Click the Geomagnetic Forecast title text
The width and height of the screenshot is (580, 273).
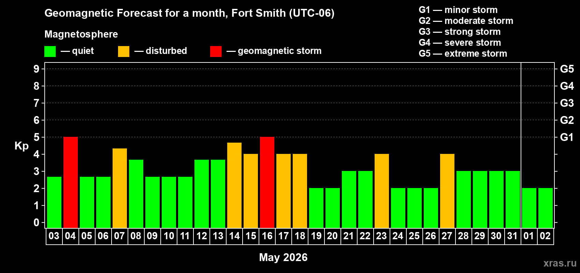189,13
